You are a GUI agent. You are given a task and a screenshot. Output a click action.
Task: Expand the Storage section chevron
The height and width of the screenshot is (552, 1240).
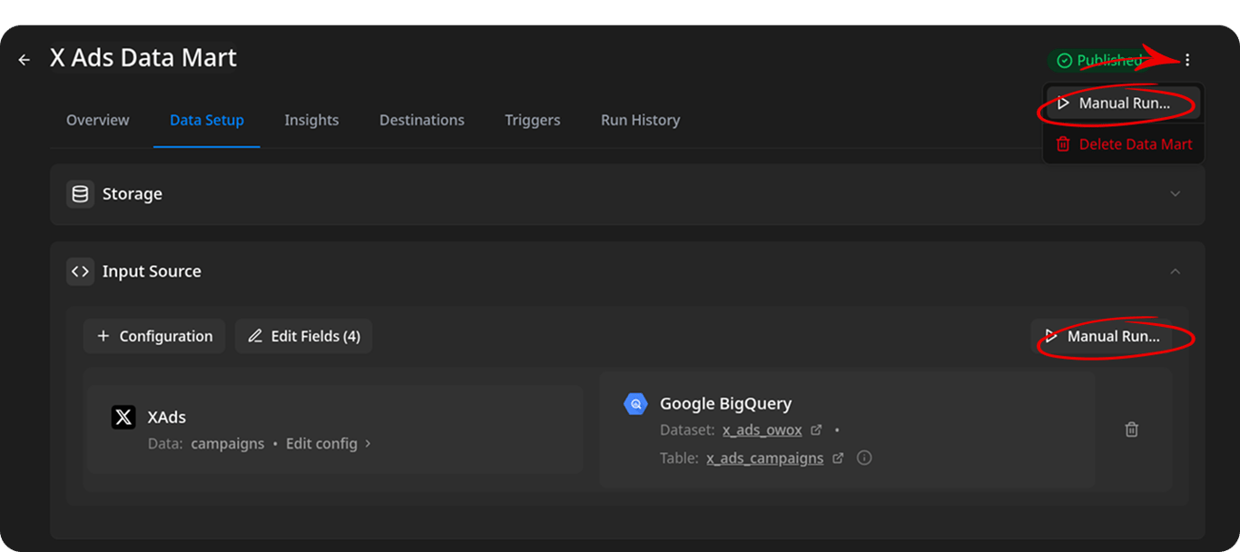coord(1176,194)
